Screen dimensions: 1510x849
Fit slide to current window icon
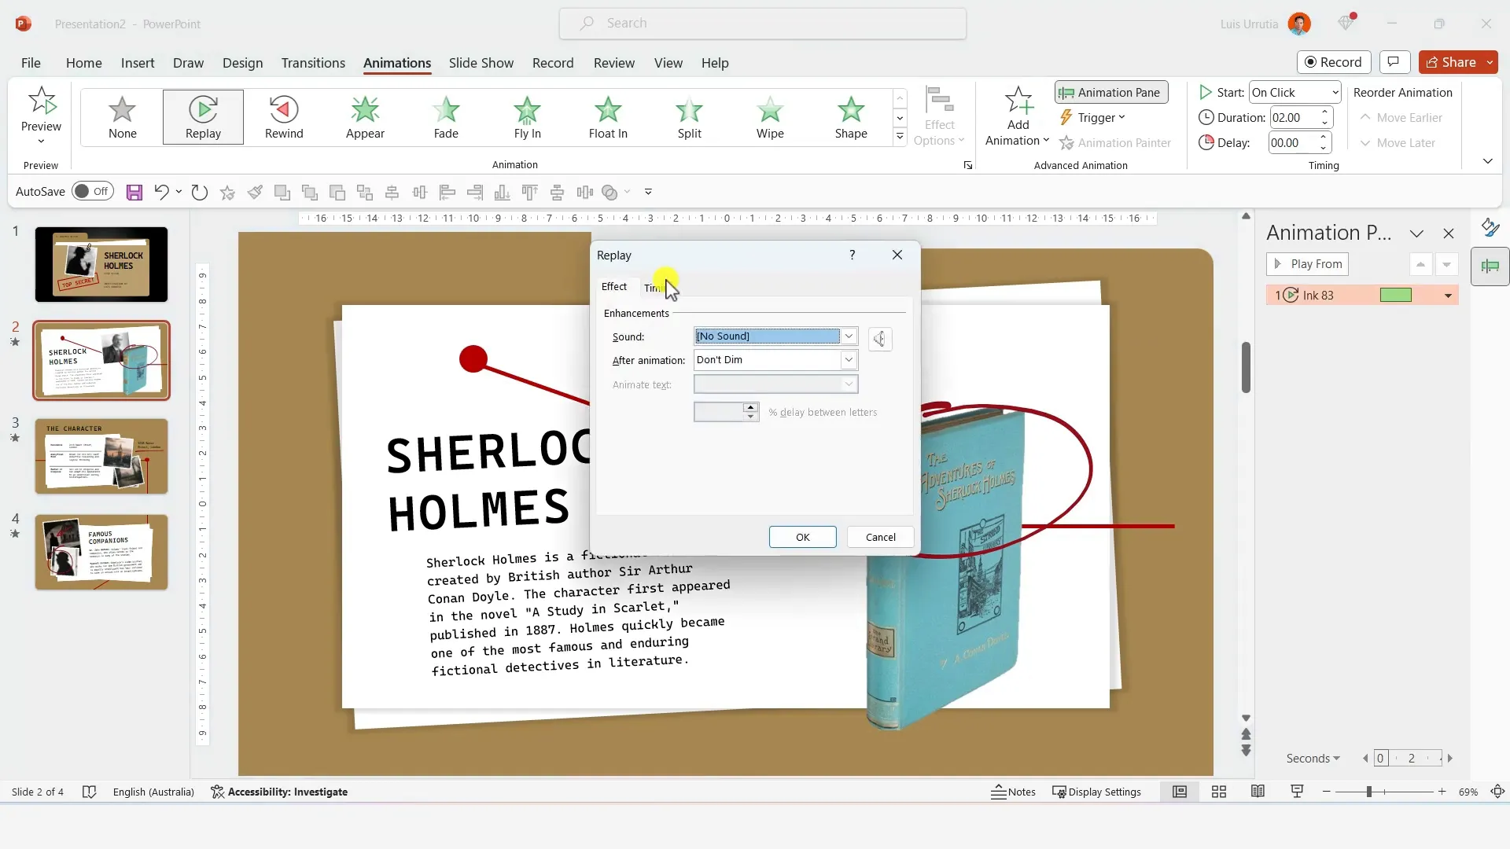click(x=1498, y=792)
